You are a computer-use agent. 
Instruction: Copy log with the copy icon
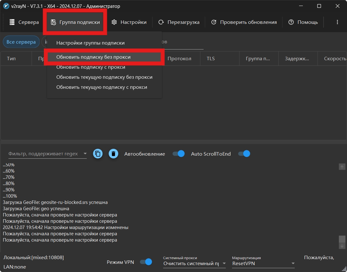point(98,154)
